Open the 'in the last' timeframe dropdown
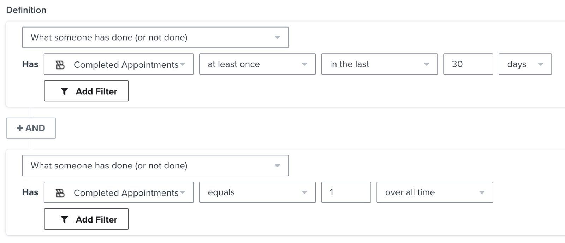This screenshot has height=243, width=565. click(379, 64)
